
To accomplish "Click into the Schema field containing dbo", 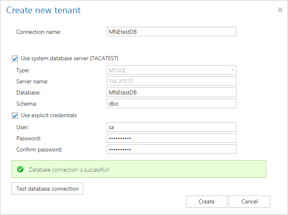I will click(x=171, y=104).
